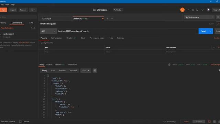Toggle two-pane view icon in status bar
Viewport: 220px width, 124px height.
pyautogui.click(x=209, y=122)
